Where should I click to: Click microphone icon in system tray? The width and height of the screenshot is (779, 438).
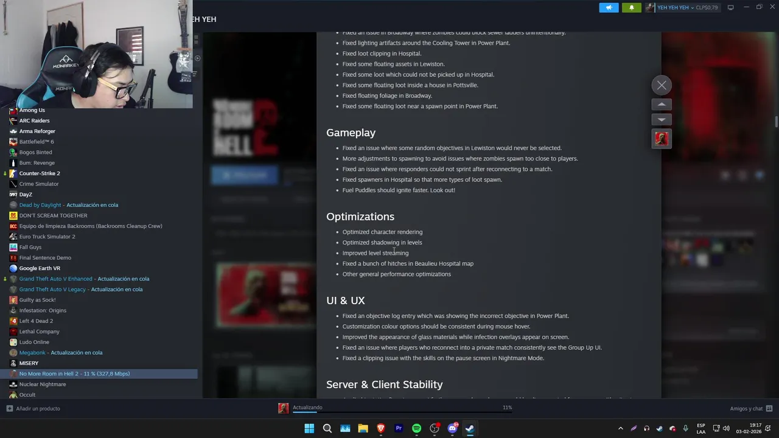(686, 428)
